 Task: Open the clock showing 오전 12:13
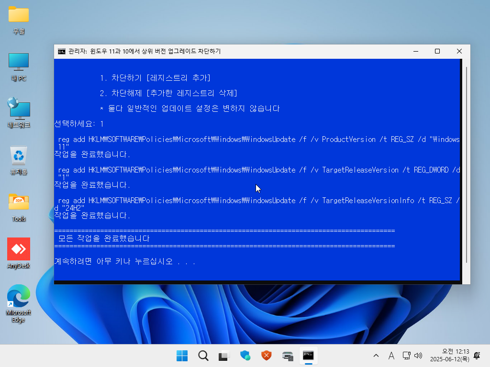[x=450, y=356]
